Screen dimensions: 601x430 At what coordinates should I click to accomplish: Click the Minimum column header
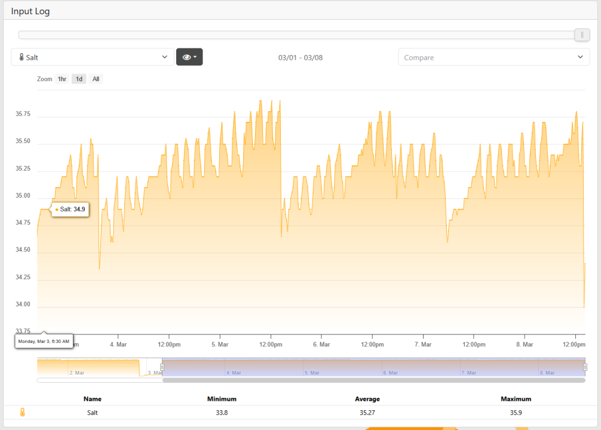point(222,399)
